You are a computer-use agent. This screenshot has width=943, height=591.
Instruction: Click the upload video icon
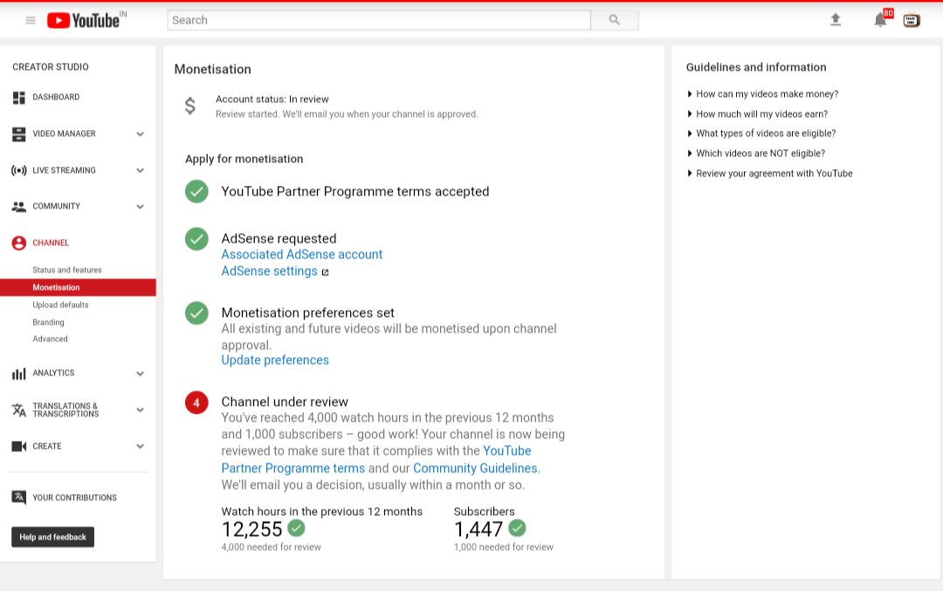pyautogui.click(x=836, y=20)
